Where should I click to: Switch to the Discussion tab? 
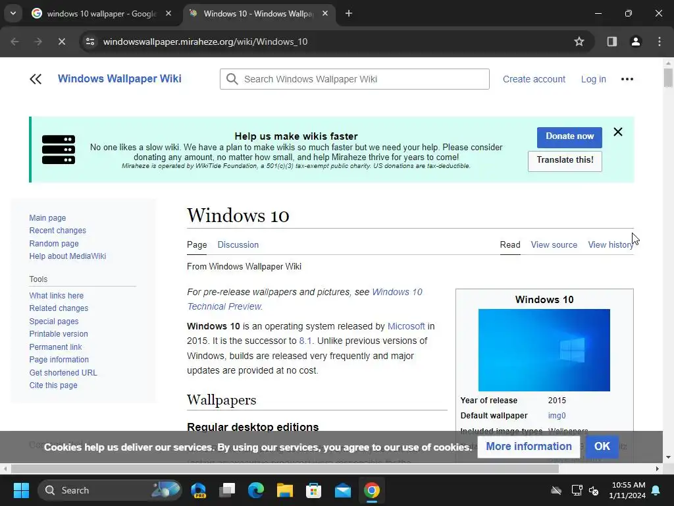238,245
